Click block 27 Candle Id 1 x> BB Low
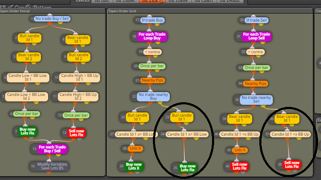Screen dimensions: 321x180 pos(136,134)
